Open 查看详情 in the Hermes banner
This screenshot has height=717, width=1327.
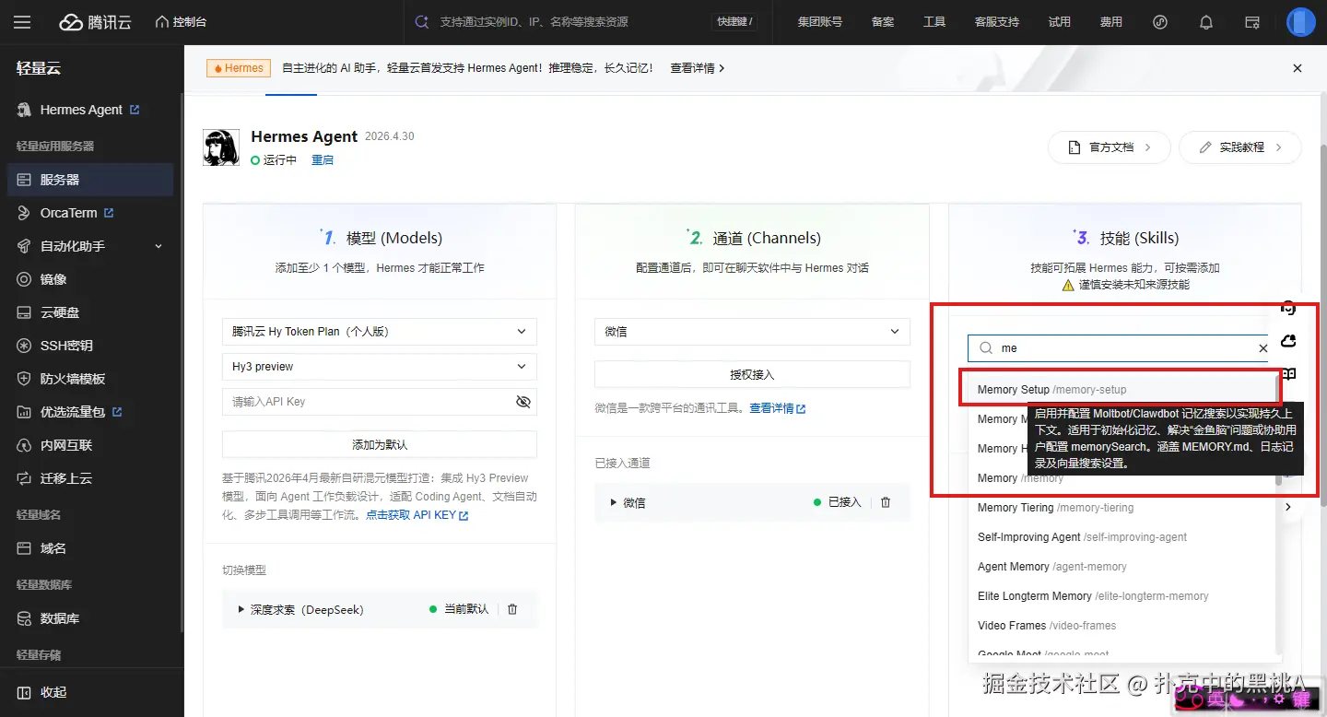(698, 68)
